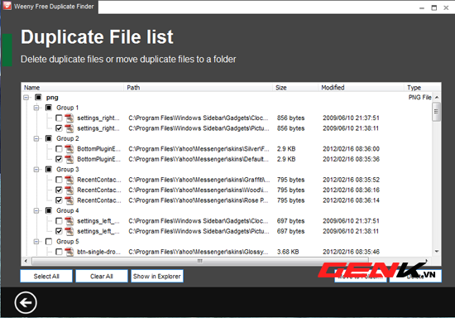Click file icon of RecentContac Wood row
455x318 pixels.
pos(69,190)
